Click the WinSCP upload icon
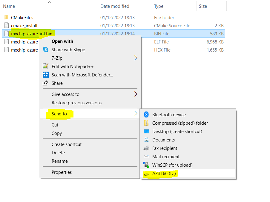270x202 pixels. coord(146,165)
